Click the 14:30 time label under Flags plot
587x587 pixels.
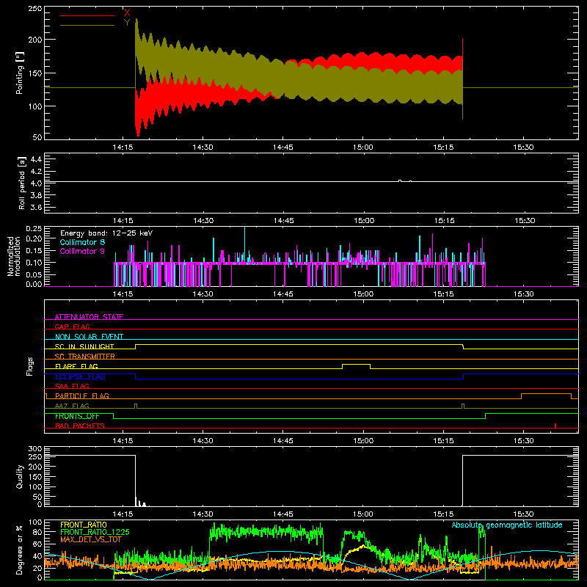pos(203,441)
